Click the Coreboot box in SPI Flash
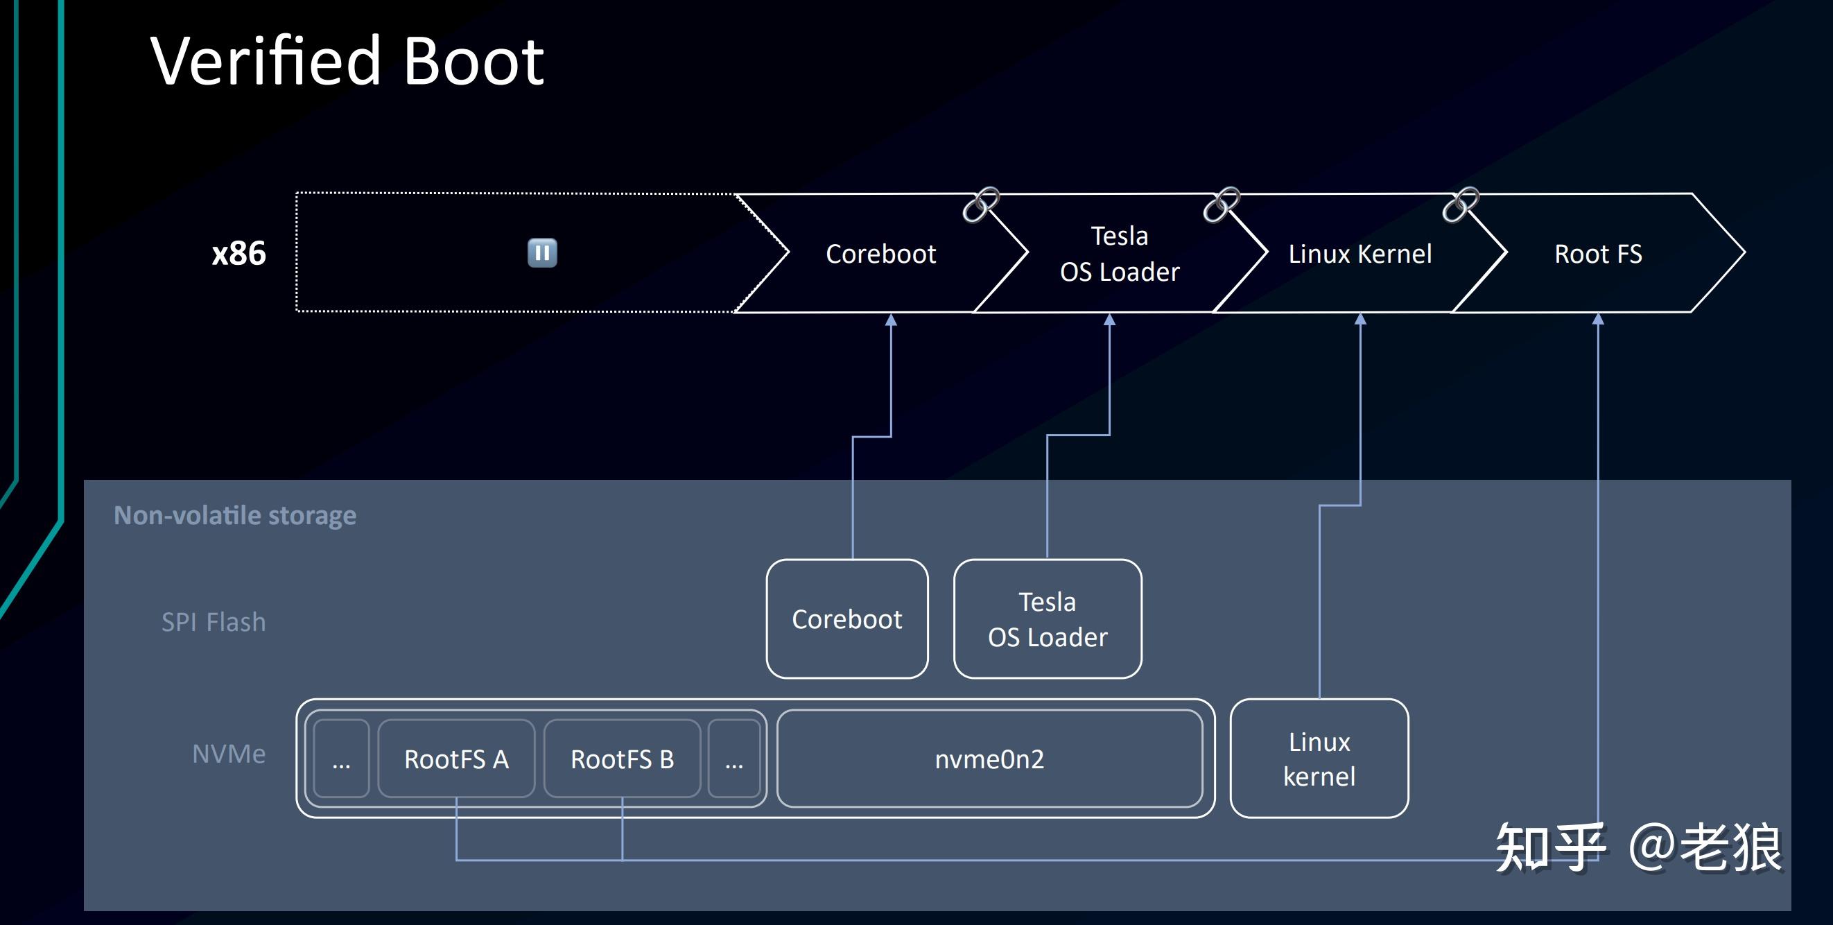 point(846,619)
